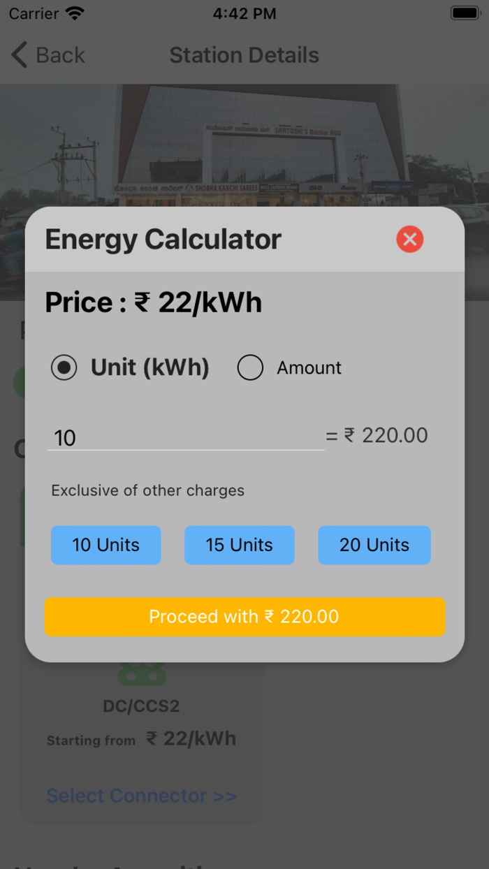Image resolution: width=489 pixels, height=869 pixels.
Task: Close the Energy Calculator dialog
Action: [x=409, y=239]
